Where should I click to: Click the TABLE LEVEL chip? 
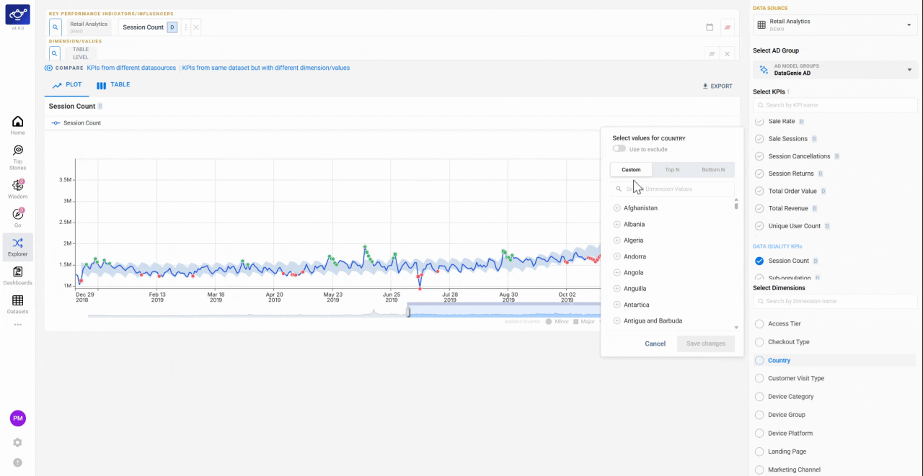coord(81,53)
